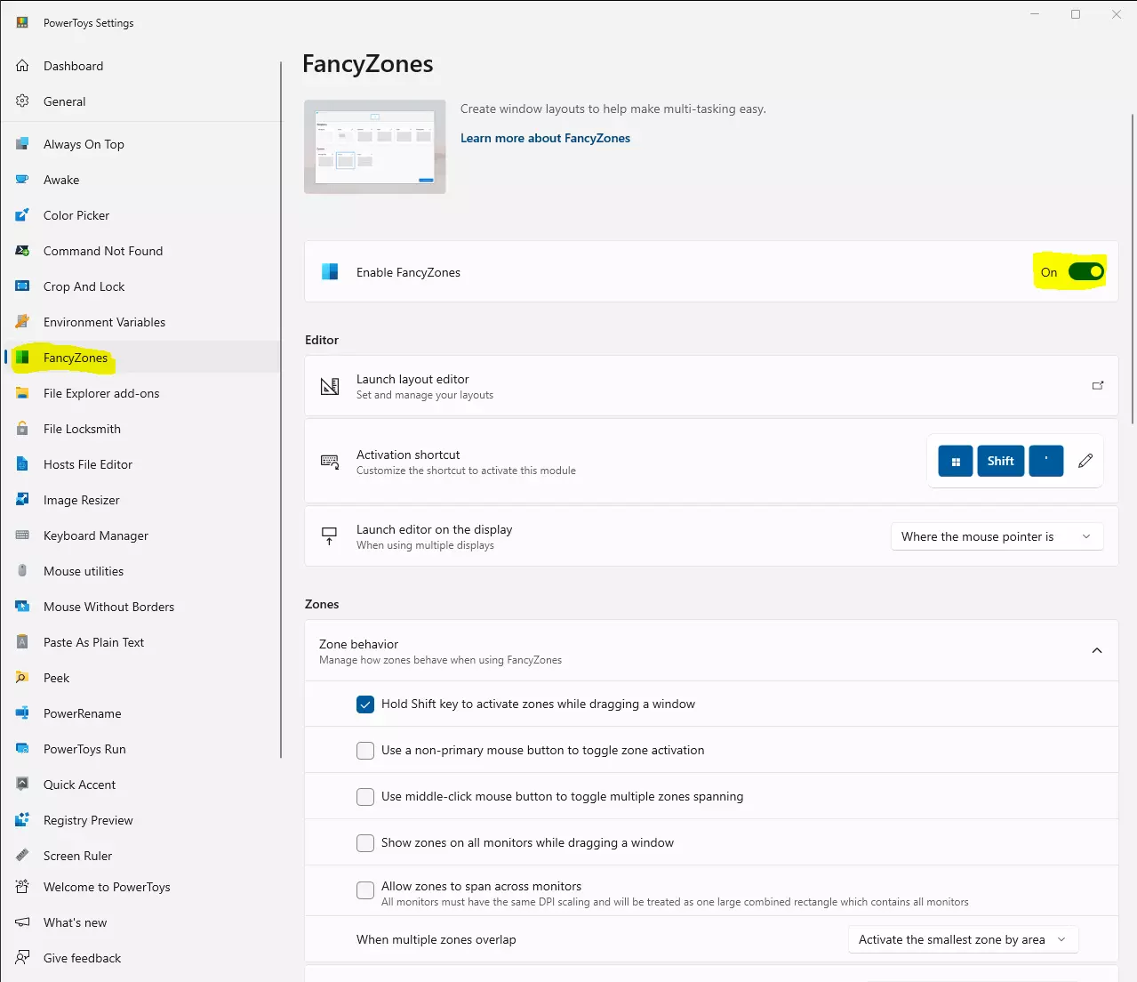Click Launch layout editor card
The height and width of the screenshot is (982, 1137).
(711, 386)
